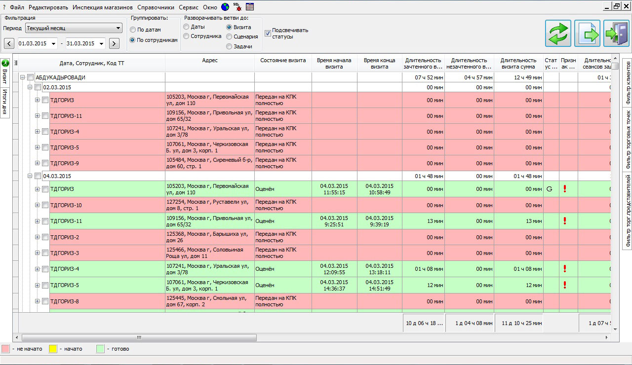Click the column chooser icon in grid header

pyautogui.click(x=16, y=63)
